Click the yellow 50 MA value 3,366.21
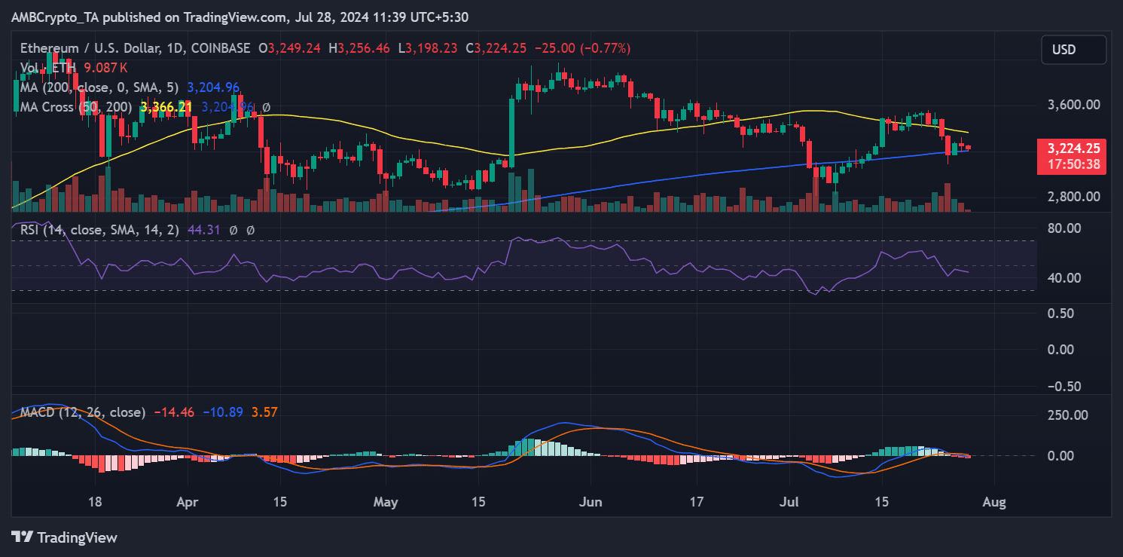 click(166, 107)
